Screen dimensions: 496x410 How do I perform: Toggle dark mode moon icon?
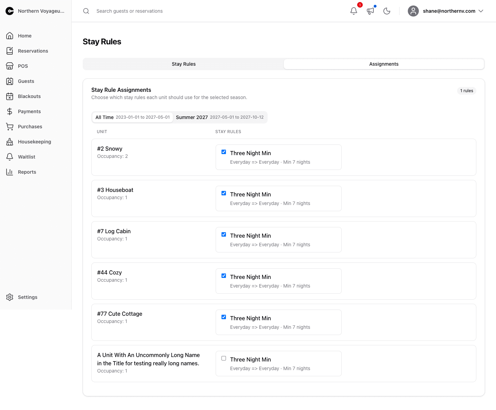pyautogui.click(x=387, y=11)
